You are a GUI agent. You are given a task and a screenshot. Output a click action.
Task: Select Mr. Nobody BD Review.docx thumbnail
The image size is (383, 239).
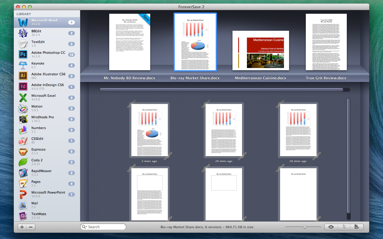130,42
